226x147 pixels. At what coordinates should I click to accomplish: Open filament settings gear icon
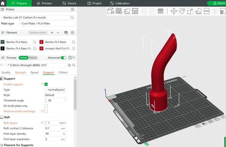72,33
